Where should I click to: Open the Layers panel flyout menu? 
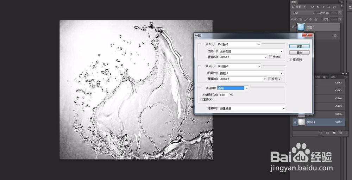click(x=341, y=2)
